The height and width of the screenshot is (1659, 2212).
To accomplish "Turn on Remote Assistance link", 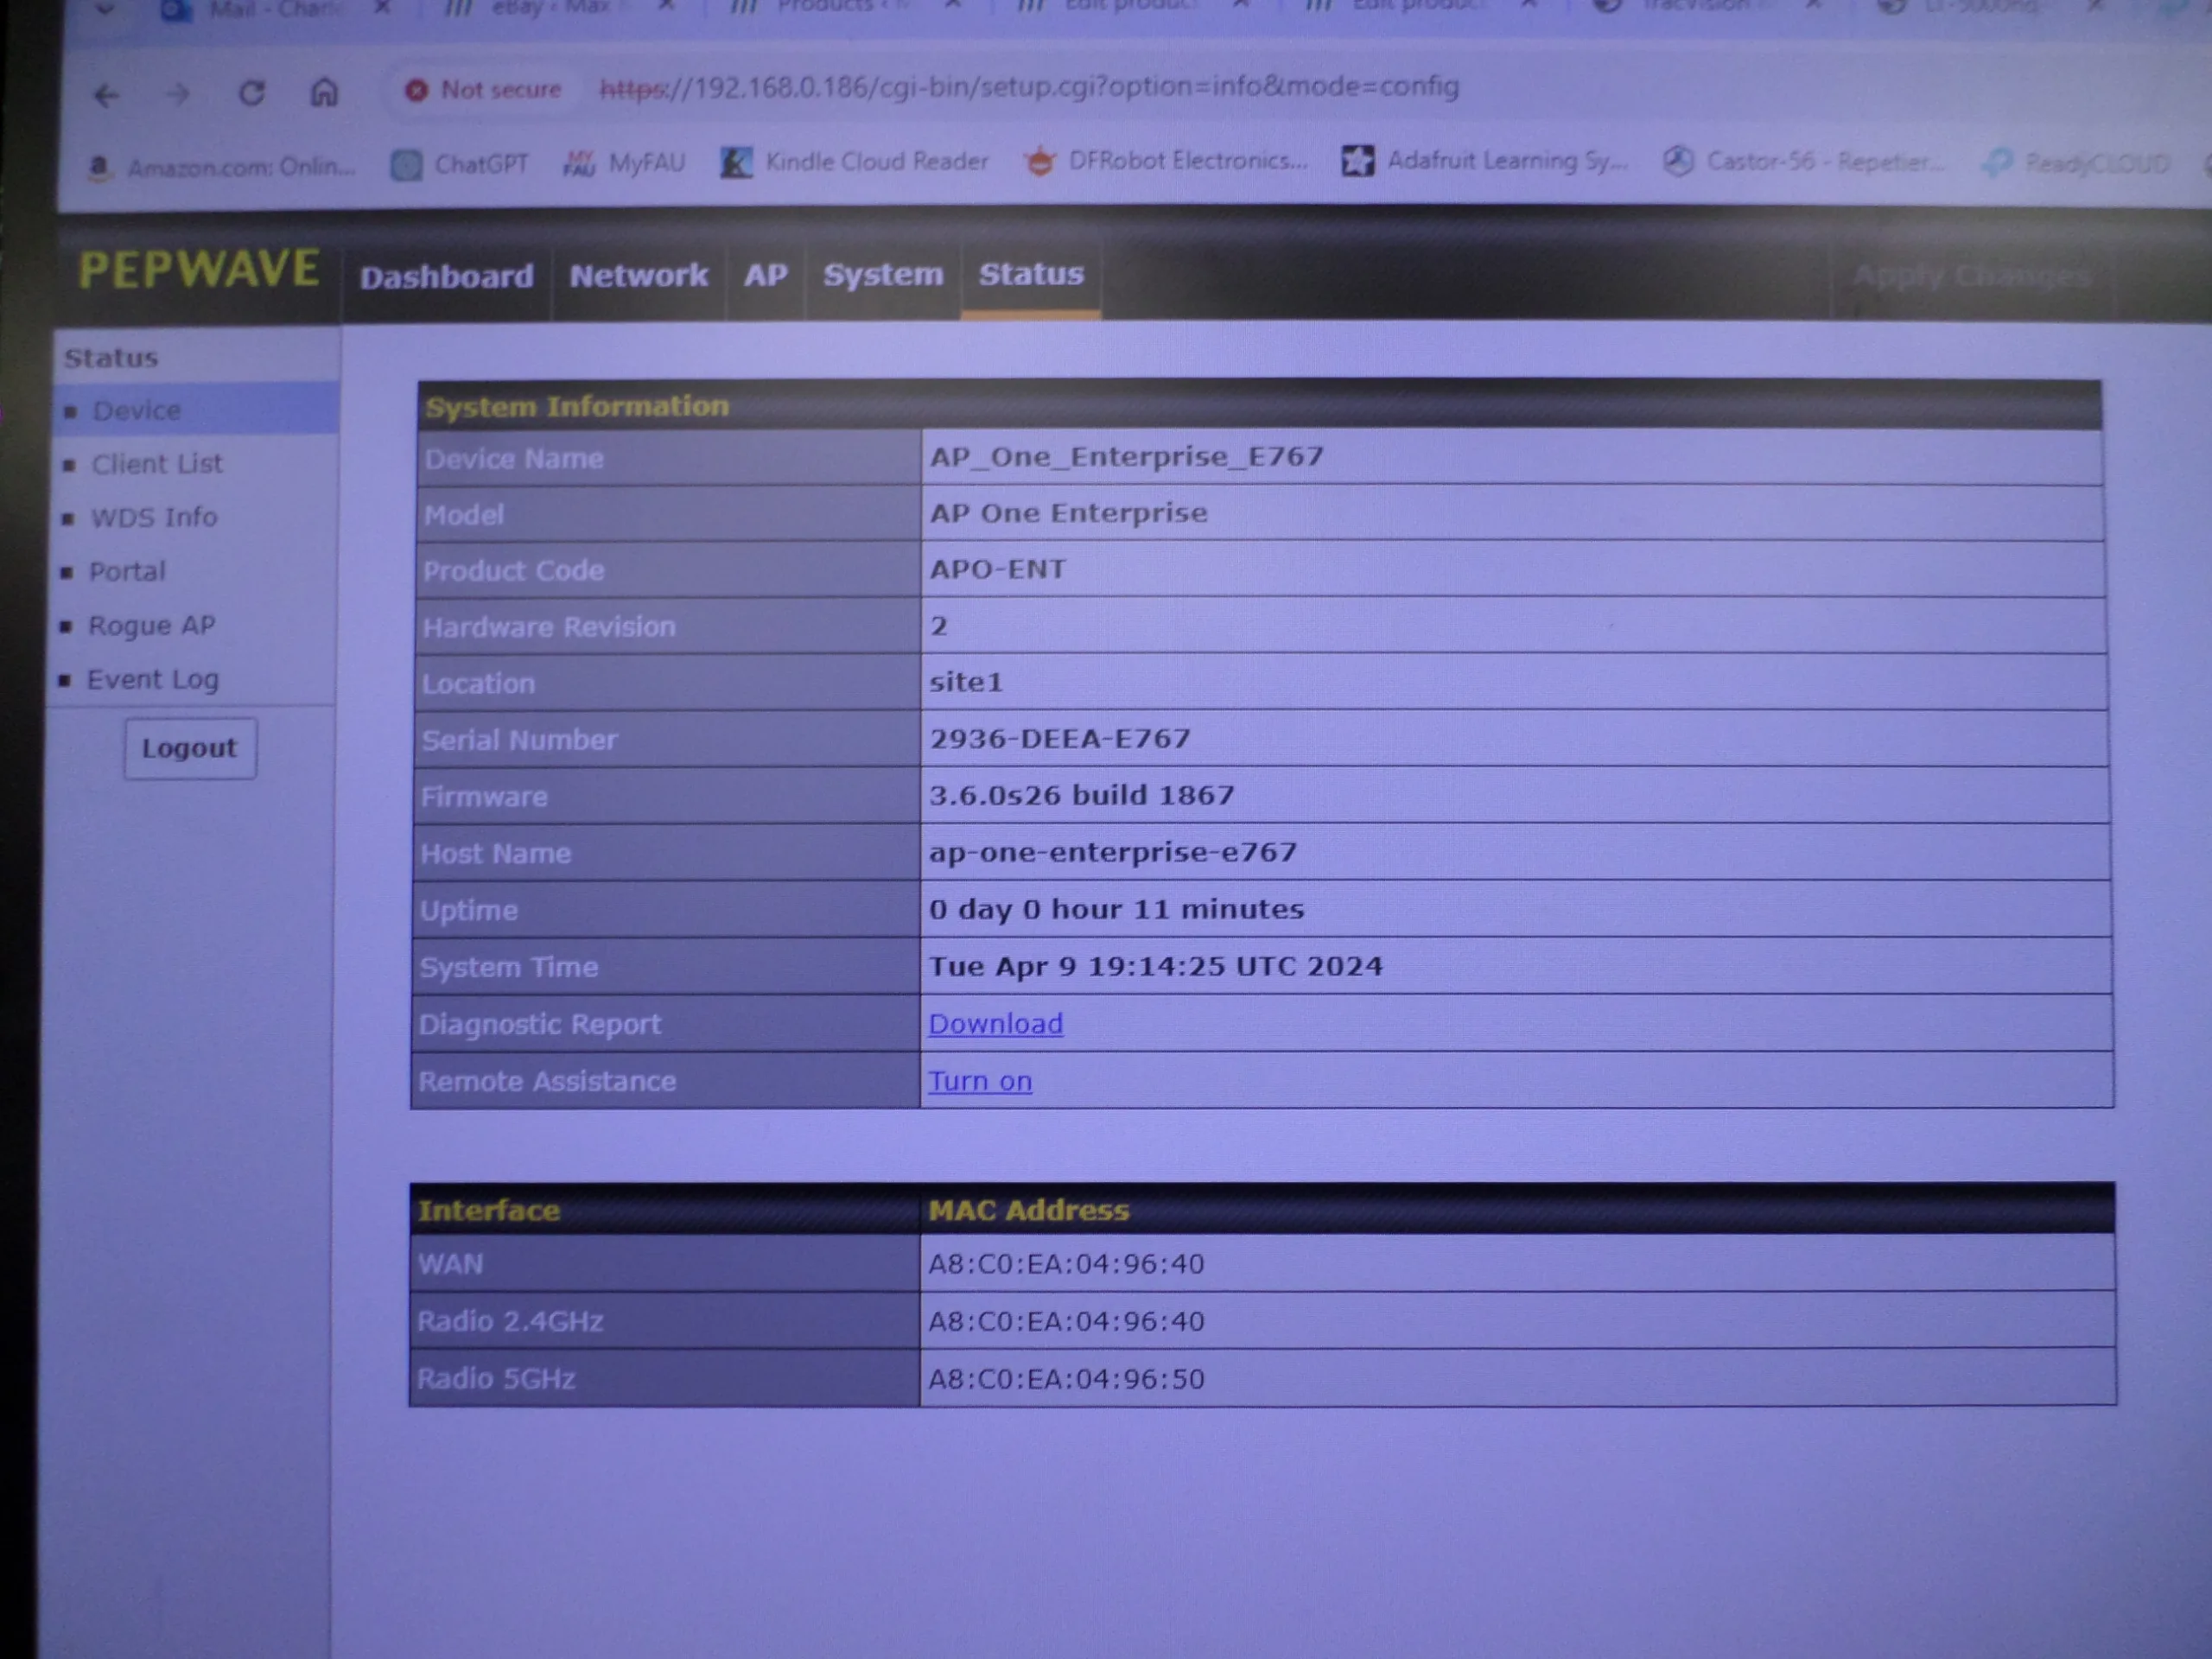I will coord(979,1081).
